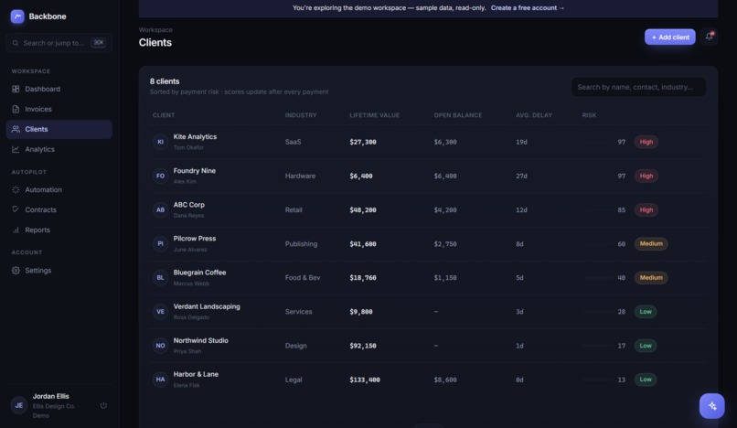
Task: Click the Backbone logo icon
Action: pos(17,16)
